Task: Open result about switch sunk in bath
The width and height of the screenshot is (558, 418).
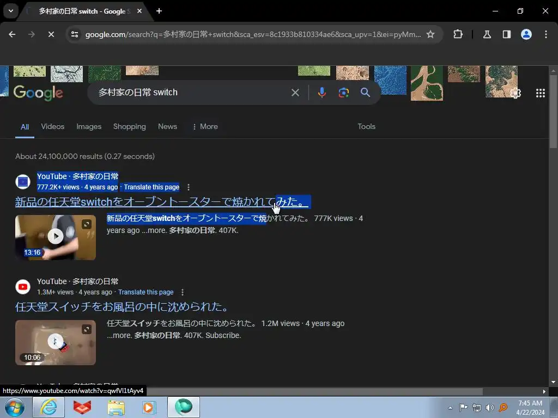Action: (x=122, y=307)
